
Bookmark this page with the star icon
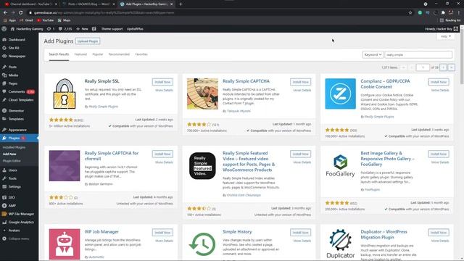[x=410, y=13]
